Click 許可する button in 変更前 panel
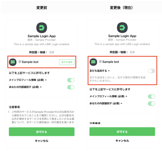Viewport: 162px width, 151px height. point(41,132)
